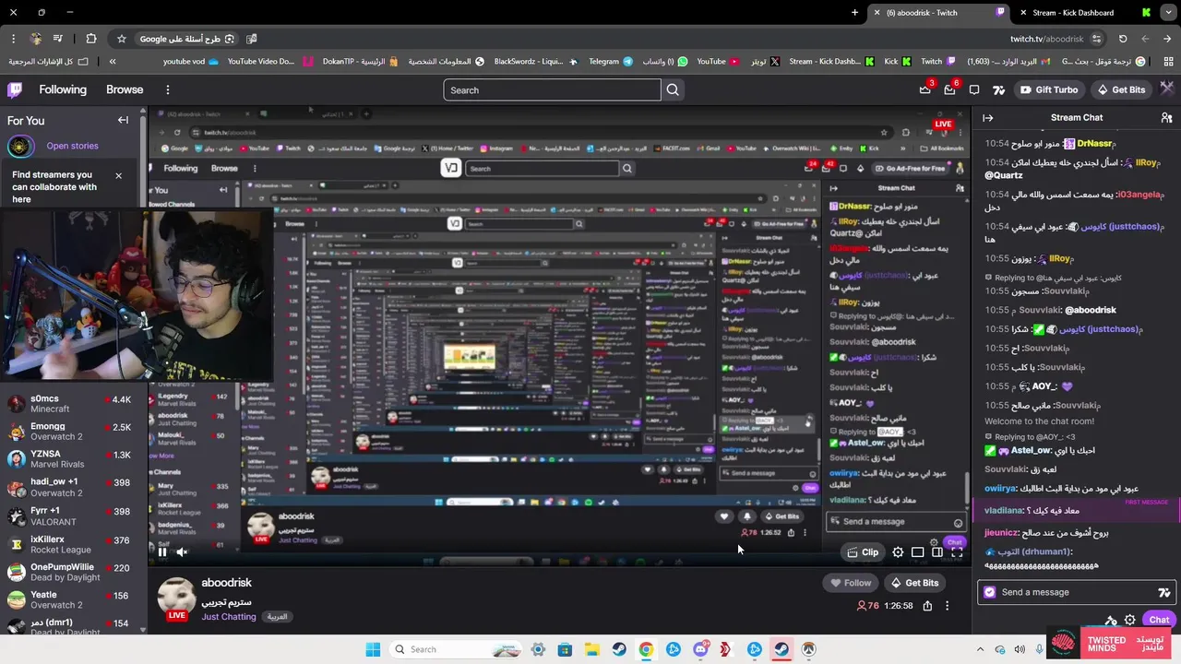Screen dimensions: 1181x664
Task: Open the Just Chatting category link
Action: pyautogui.click(x=229, y=617)
